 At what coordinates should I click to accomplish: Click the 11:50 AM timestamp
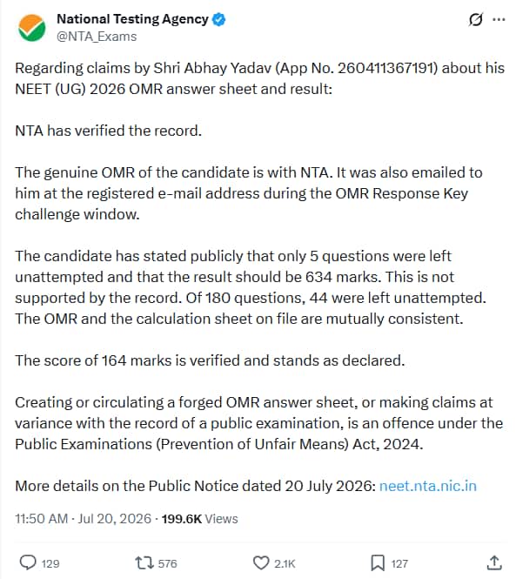tap(42, 518)
